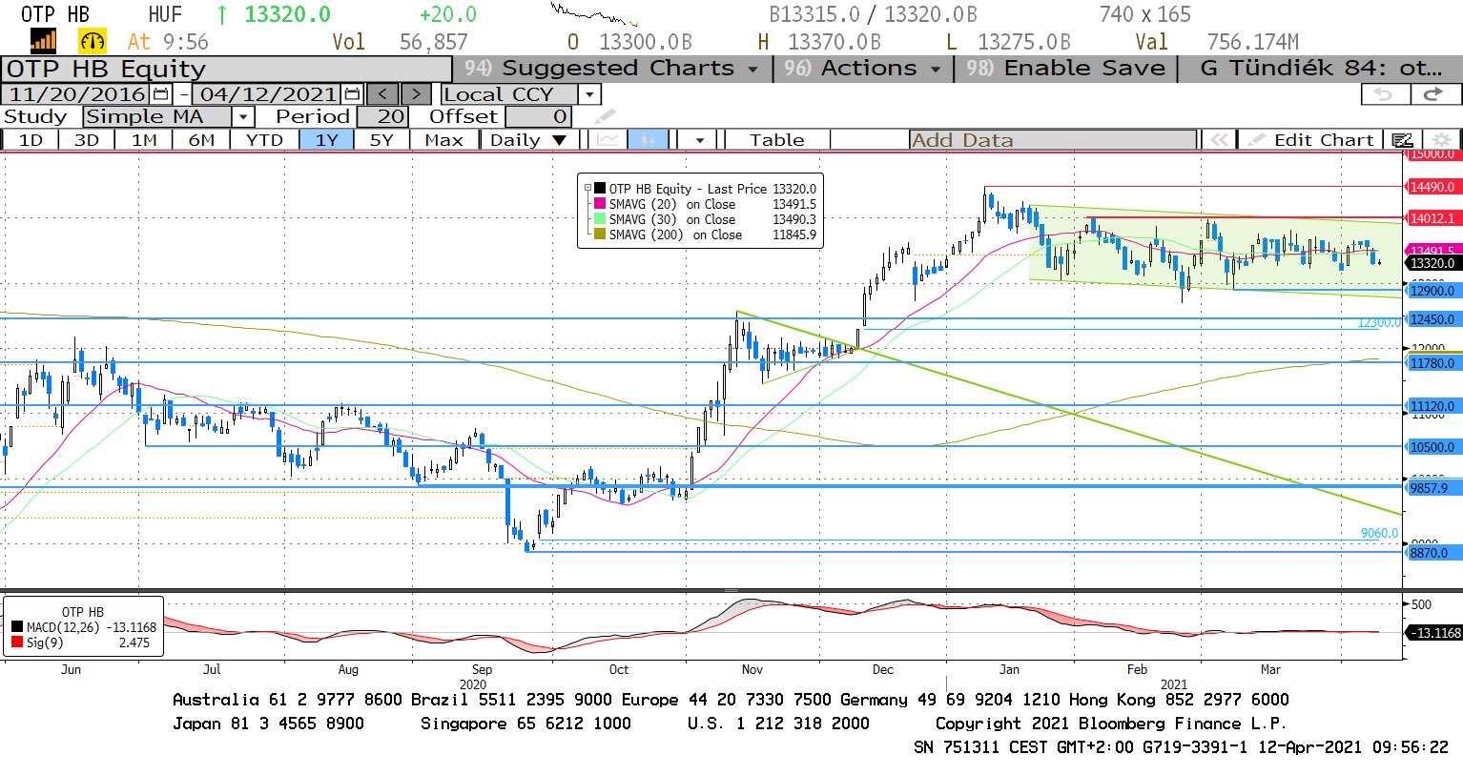Click the panel divider handle above MACD

click(x=731, y=591)
